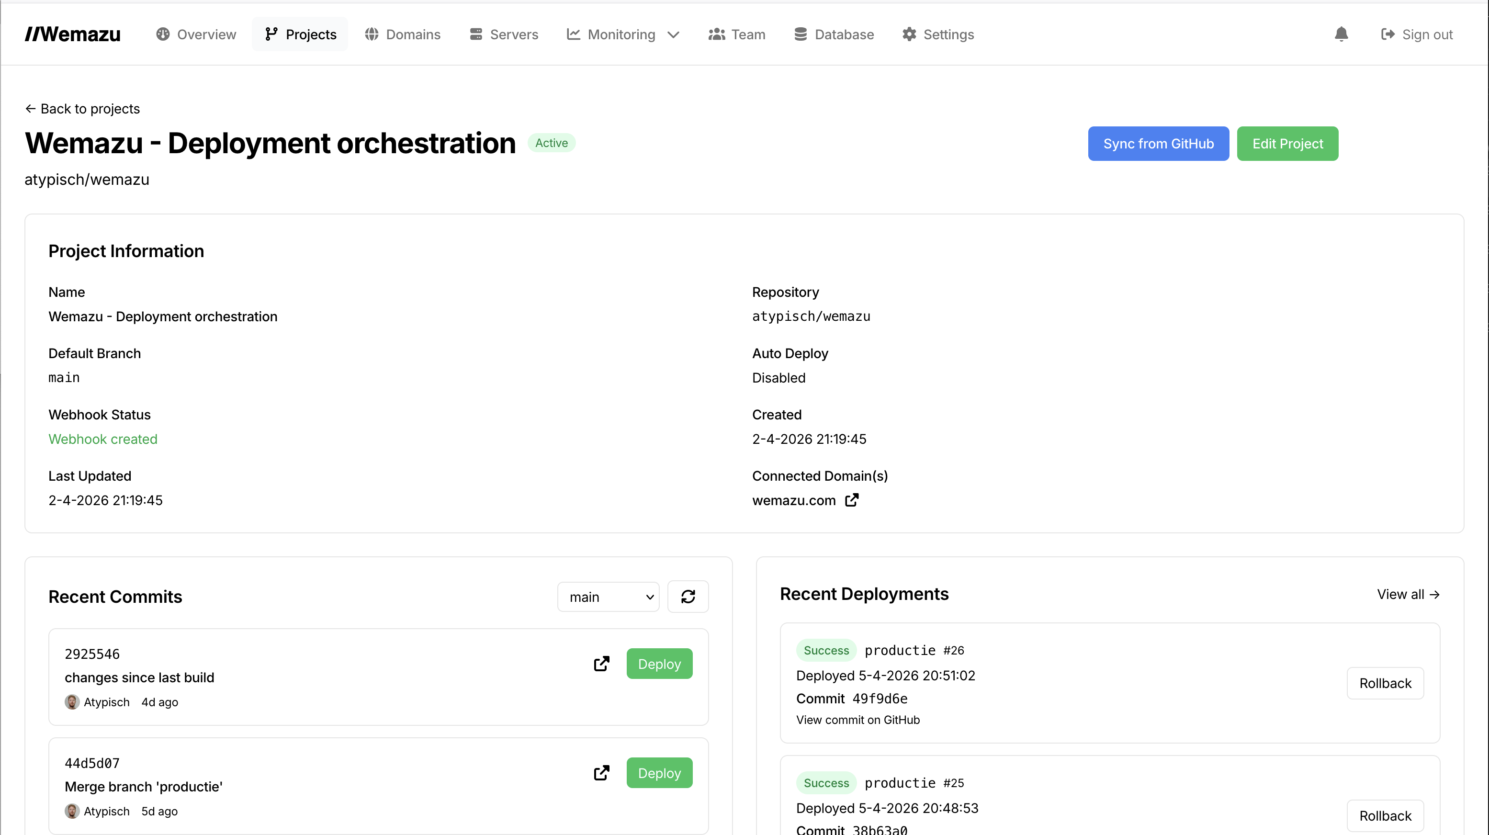The height and width of the screenshot is (835, 1489).
Task: Open the Webhook created link
Action: pos(102,439)
